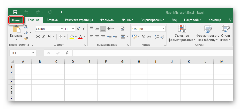Switch to the Главная tab
Image resolution: width=241 pixels, height=109 pixels.
(x=34, y=20)
